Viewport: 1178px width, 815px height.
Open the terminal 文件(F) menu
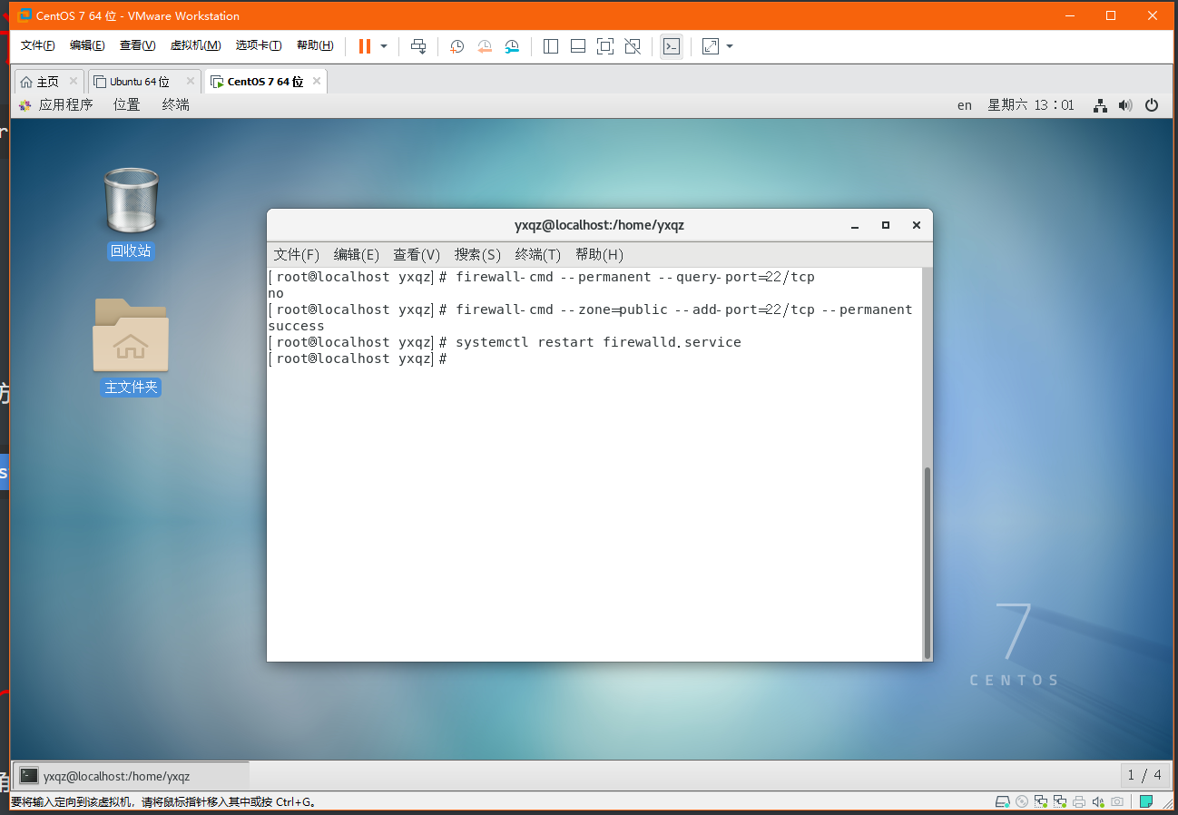click(297, 255)
